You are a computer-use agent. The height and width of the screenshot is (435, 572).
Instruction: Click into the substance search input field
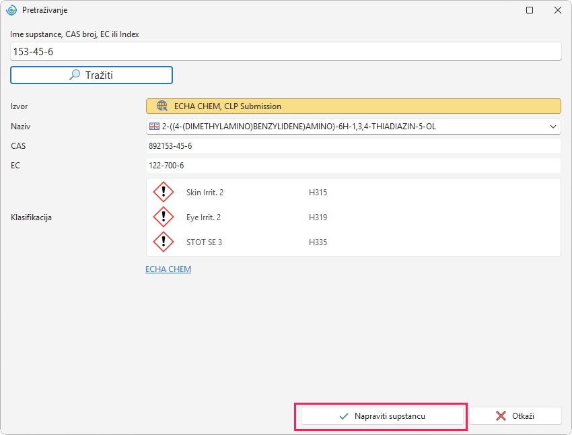285,51
